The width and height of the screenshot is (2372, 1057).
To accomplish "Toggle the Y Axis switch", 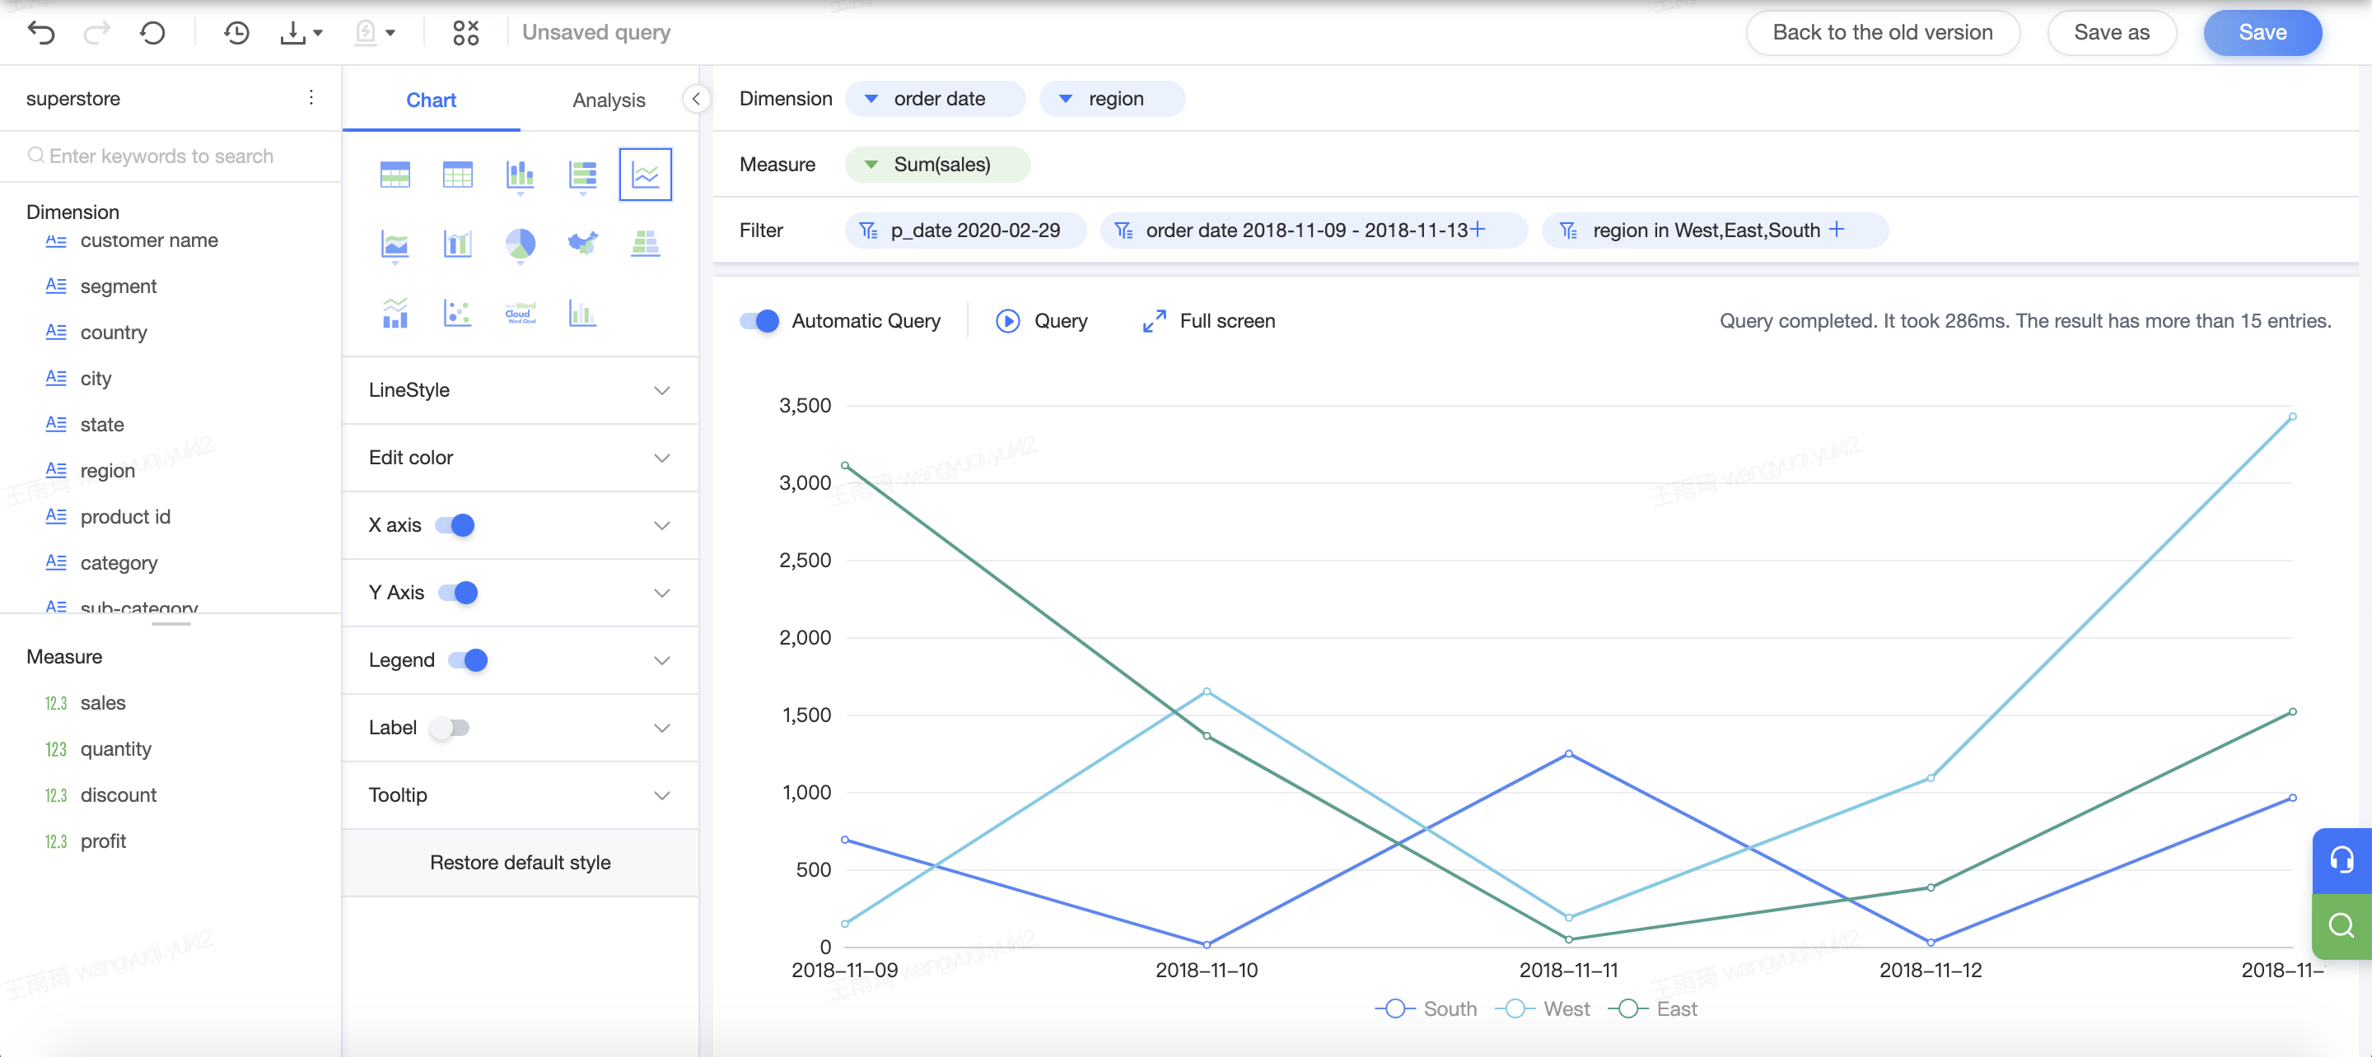I will coord(458,592).
